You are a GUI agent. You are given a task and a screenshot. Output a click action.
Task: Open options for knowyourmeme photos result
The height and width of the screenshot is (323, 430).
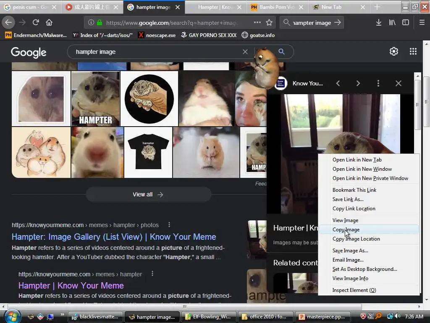(x=169, y=225)
